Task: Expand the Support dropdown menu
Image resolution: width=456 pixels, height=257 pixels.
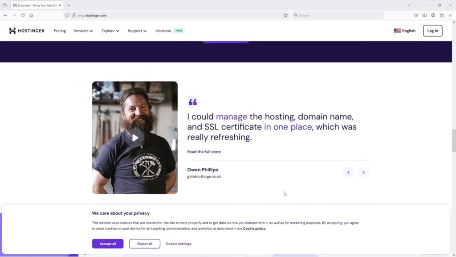Action: [137, 31]
